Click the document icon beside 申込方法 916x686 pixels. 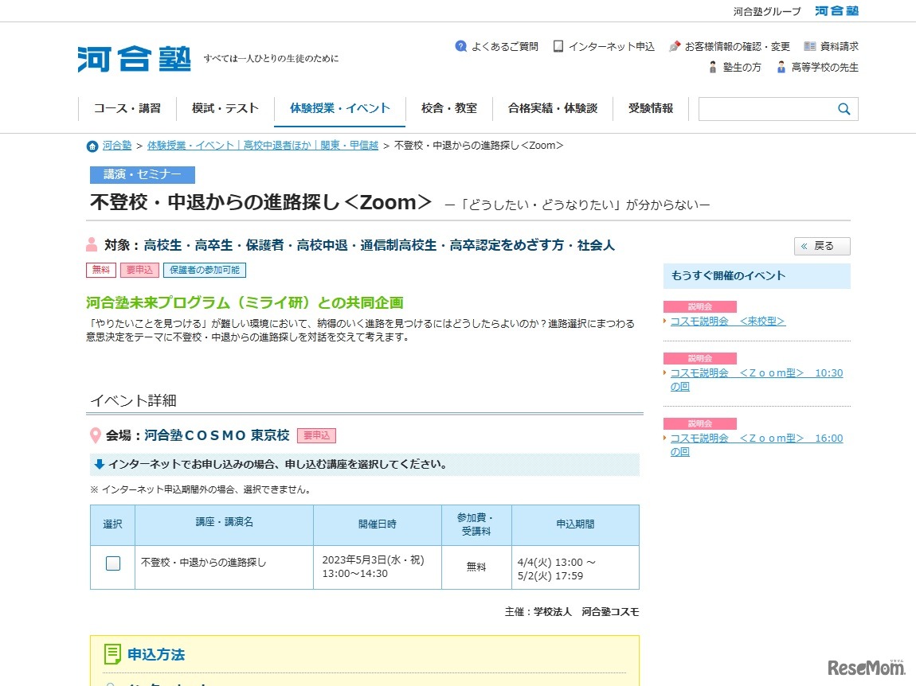point(112,653)
